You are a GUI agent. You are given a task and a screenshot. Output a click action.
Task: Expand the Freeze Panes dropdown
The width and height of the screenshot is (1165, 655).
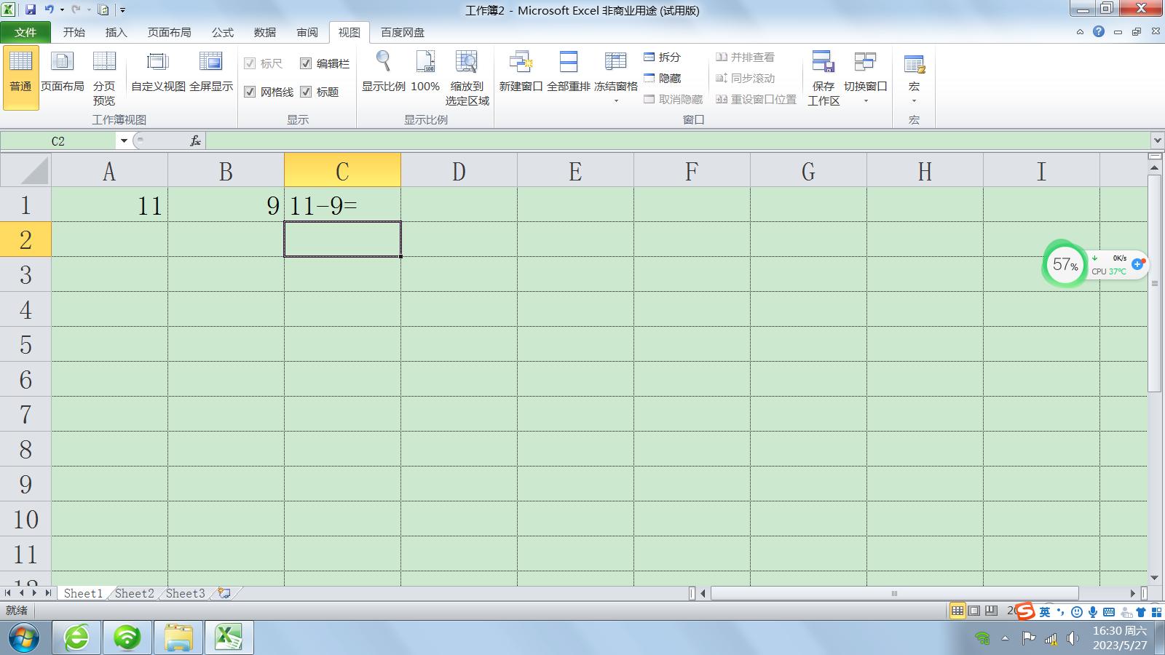[616, 101]
